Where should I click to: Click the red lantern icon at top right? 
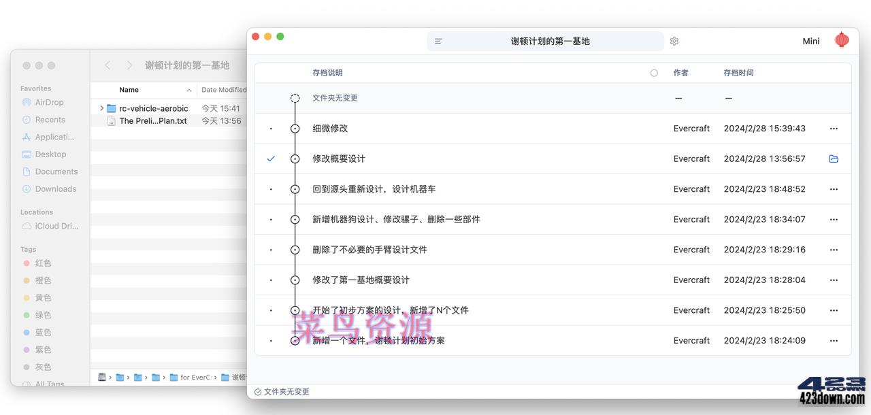[x=842, y=39]
